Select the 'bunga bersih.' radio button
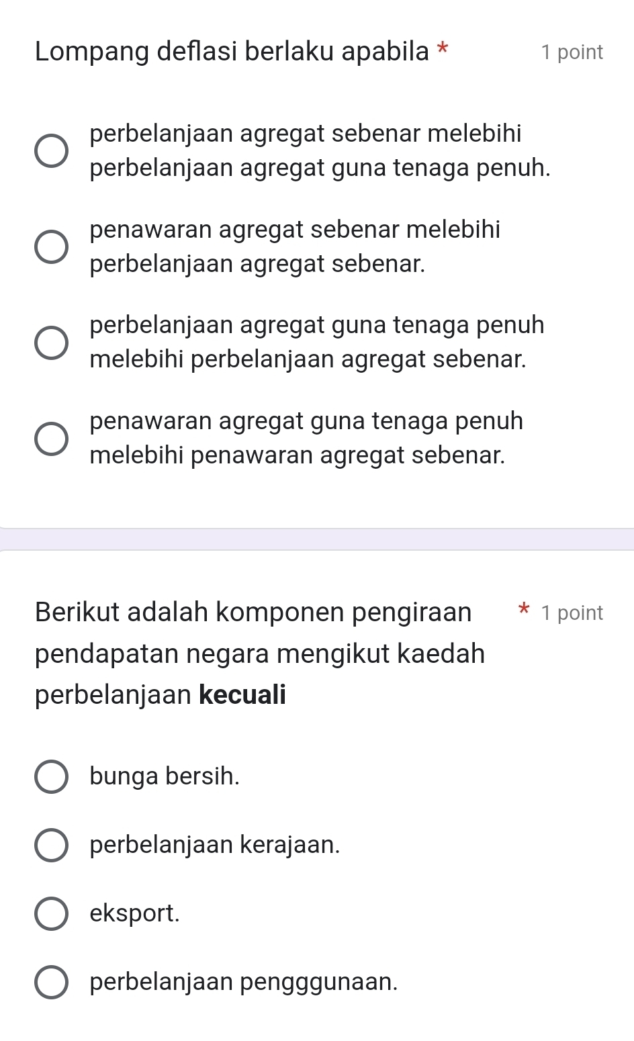 (51, 777)
